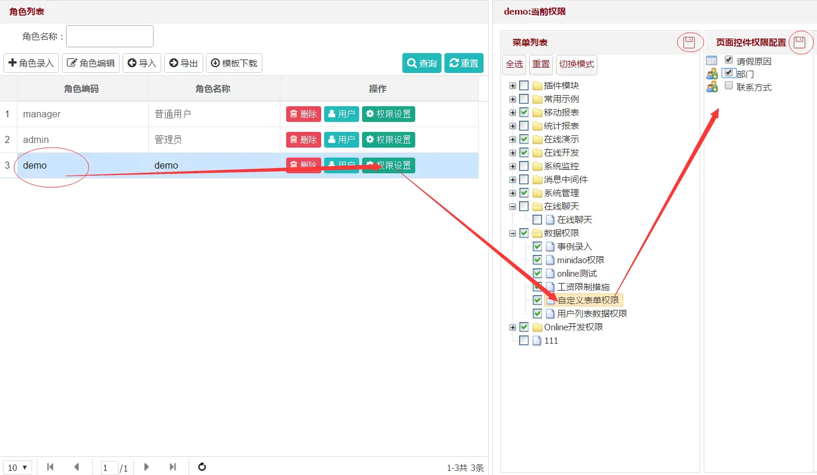Uncheck the 移动报表 checkbox
This screenshot has height=475, width=817.
click(x=524, y=112)
